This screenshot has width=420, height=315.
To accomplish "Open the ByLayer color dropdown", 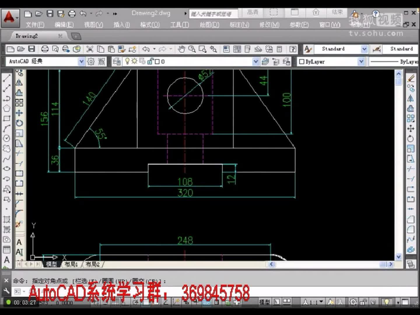I will [361, 62].
